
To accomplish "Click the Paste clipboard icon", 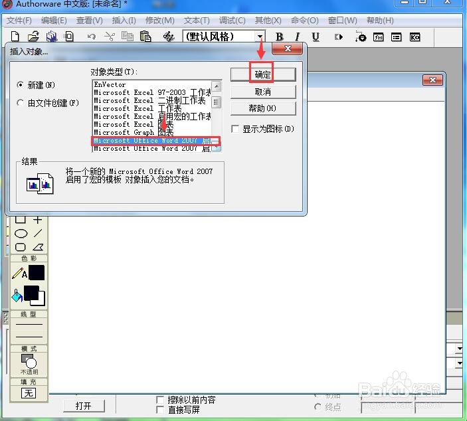I will pos(145,37).
